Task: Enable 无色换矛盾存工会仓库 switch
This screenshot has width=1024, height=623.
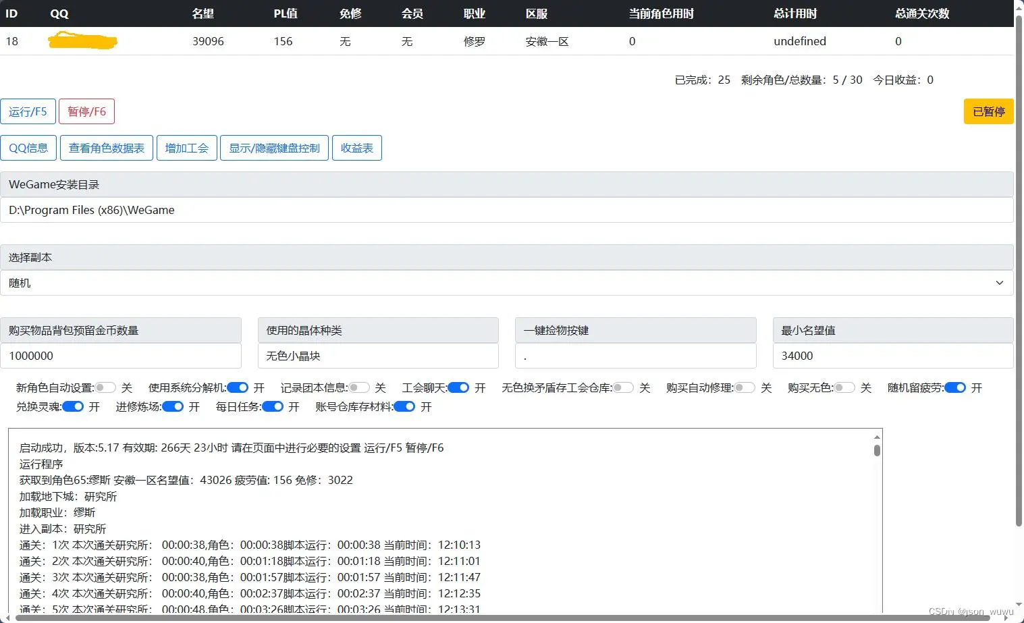Action: coord(623,387)
